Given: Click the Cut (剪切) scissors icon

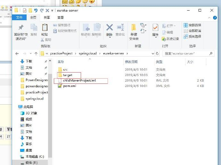Looking at the screenshot, I should (42, 40).
